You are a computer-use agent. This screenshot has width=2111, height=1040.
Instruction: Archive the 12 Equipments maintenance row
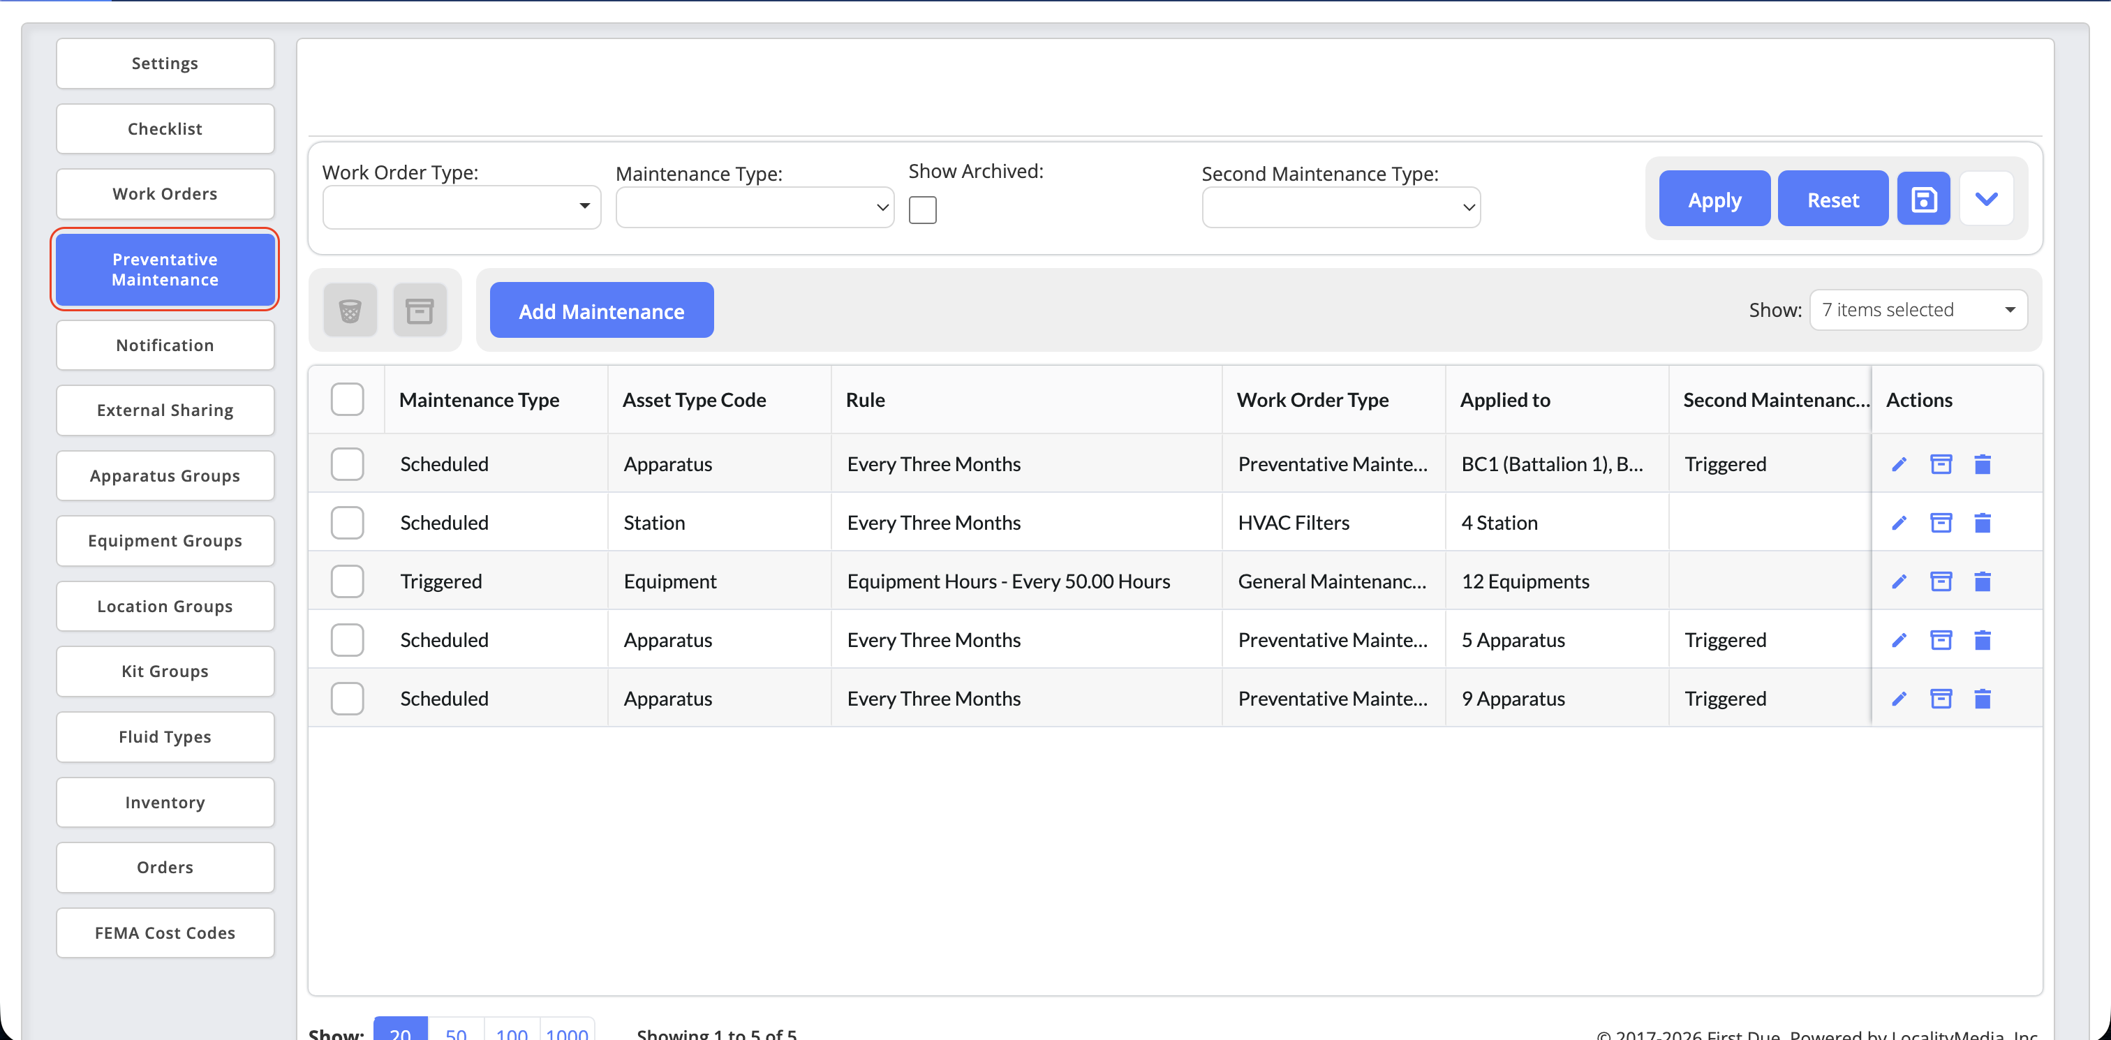click(1941, 582)
